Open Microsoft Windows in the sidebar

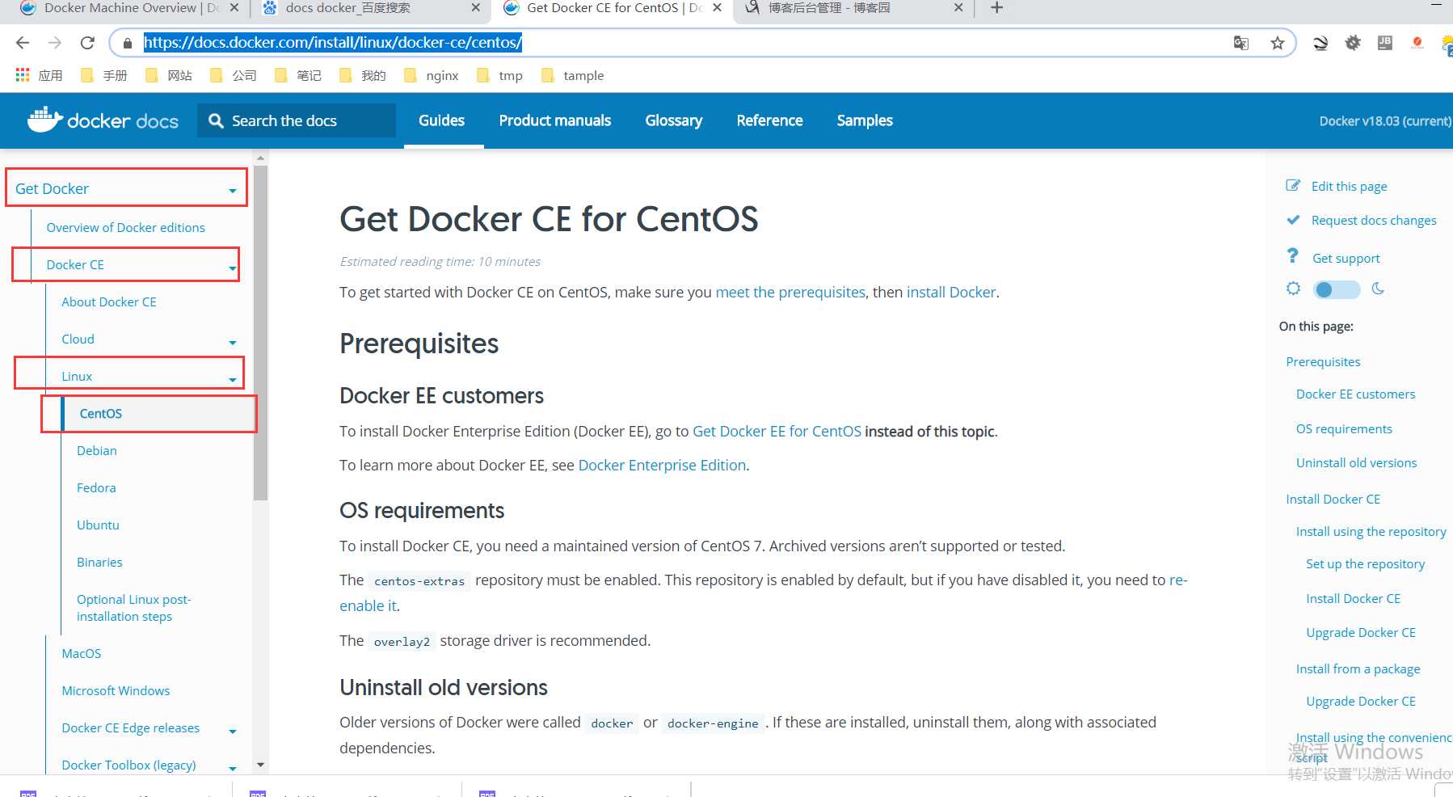point(116,690)
